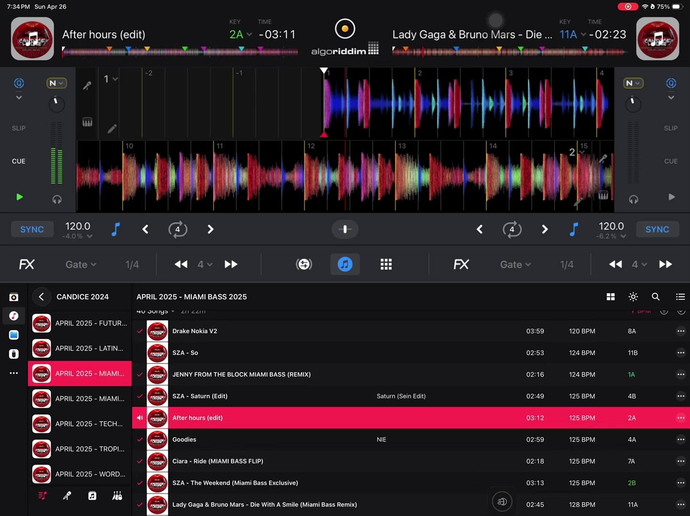Image resolution: width=690 pixels, height=516 pixels.
Task: Tap the record button at top center
Action: tap(345, 29)
